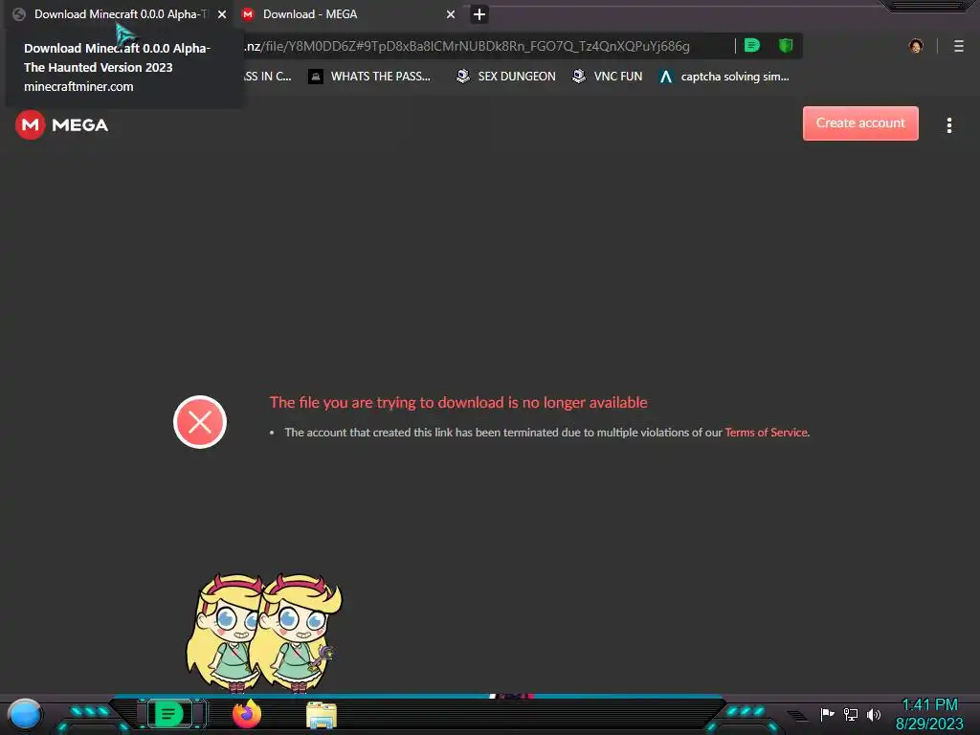Close the Download - MEGA tab
Image resolution: width=980 pixels, height=735 pixels.
[x=450, y=14]
